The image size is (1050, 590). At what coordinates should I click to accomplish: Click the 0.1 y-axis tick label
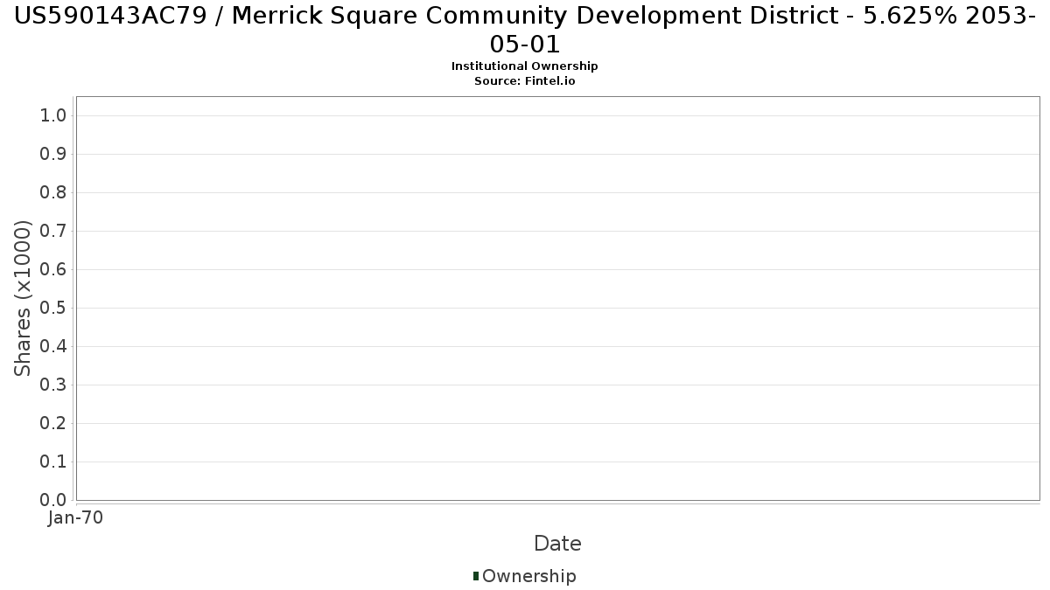click(x=53, y=462)
